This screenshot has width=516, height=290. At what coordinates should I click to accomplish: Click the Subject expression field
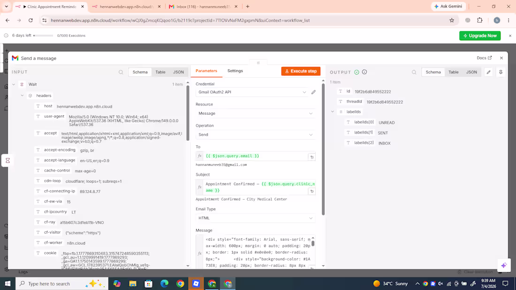pyautogui.click(x=256, y=187)
